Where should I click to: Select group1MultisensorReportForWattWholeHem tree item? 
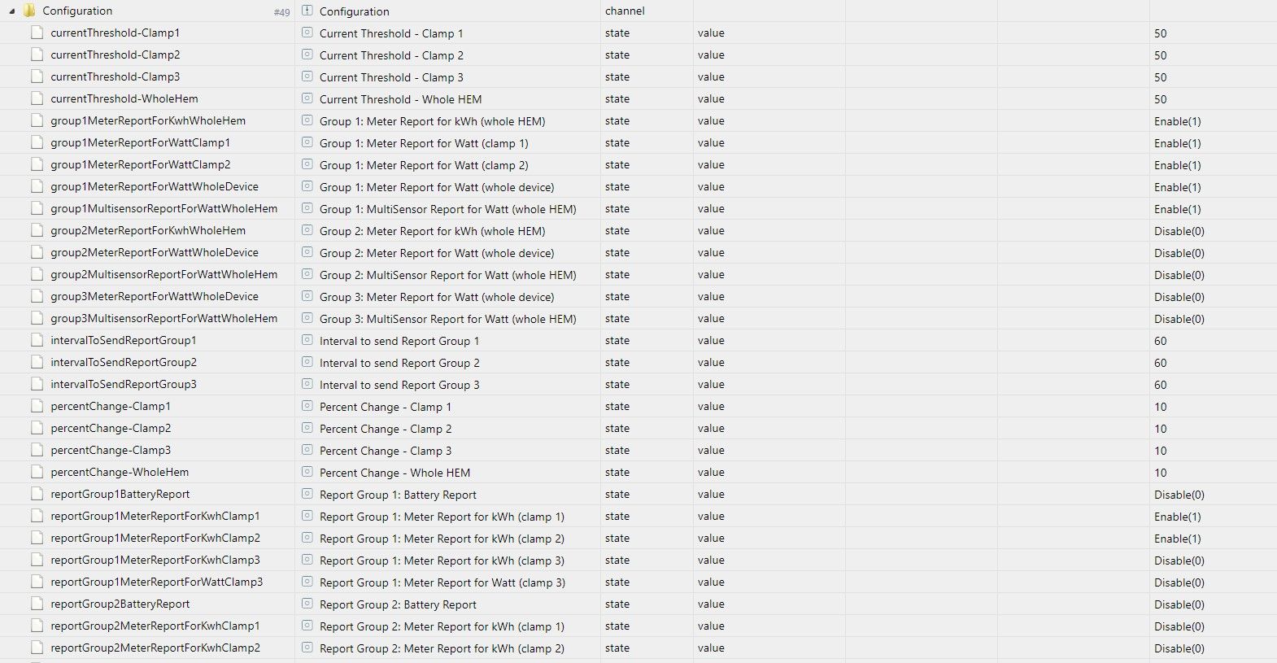(x=164, y=208)
